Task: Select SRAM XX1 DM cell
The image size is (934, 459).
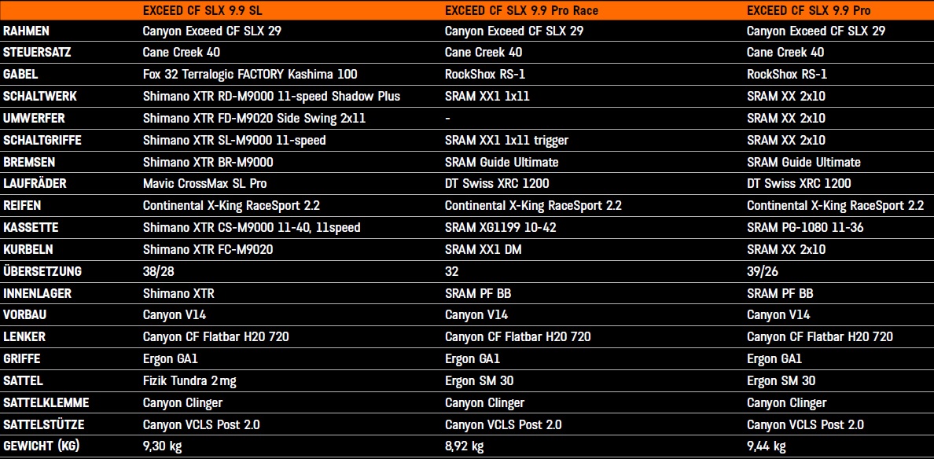Action: [483, 250]
